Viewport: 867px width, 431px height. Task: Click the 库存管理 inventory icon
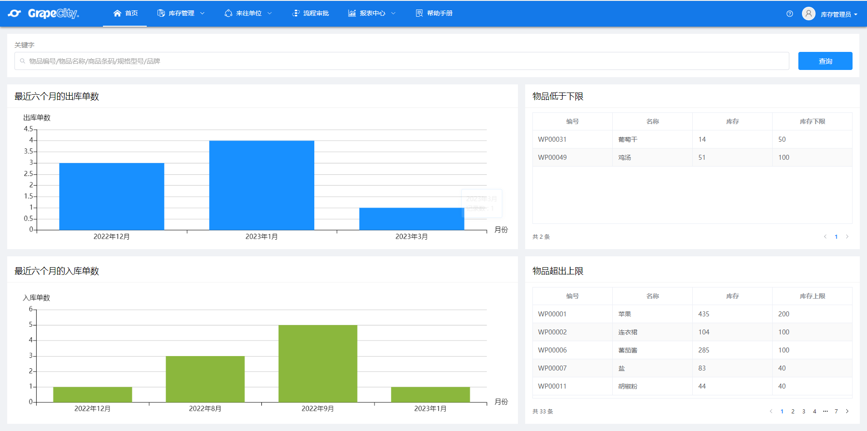click(161, 13)
